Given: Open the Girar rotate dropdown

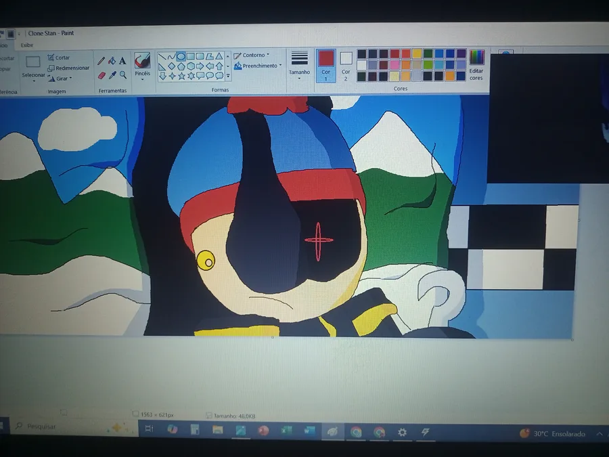Looking at the screenshot, I should [x=70, y=78].
